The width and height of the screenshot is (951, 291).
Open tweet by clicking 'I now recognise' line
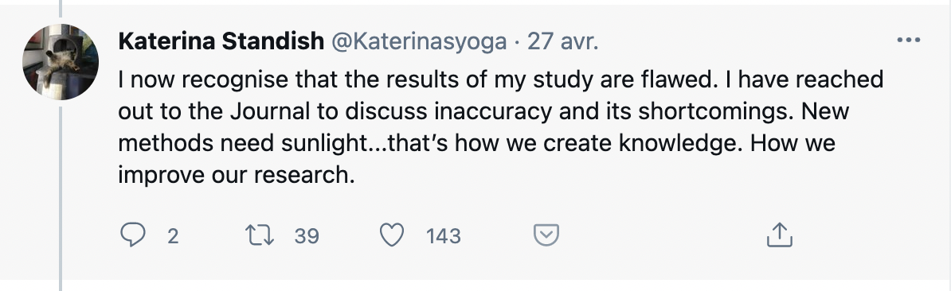point(500,80)
